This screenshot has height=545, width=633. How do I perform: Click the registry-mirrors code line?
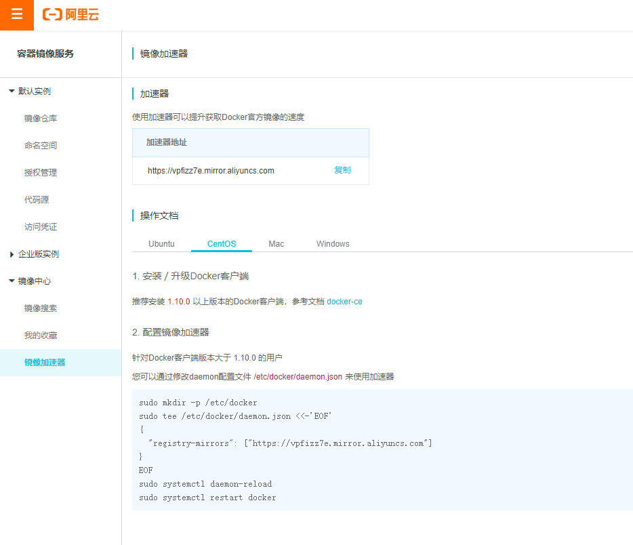click(x=290, y=443)
